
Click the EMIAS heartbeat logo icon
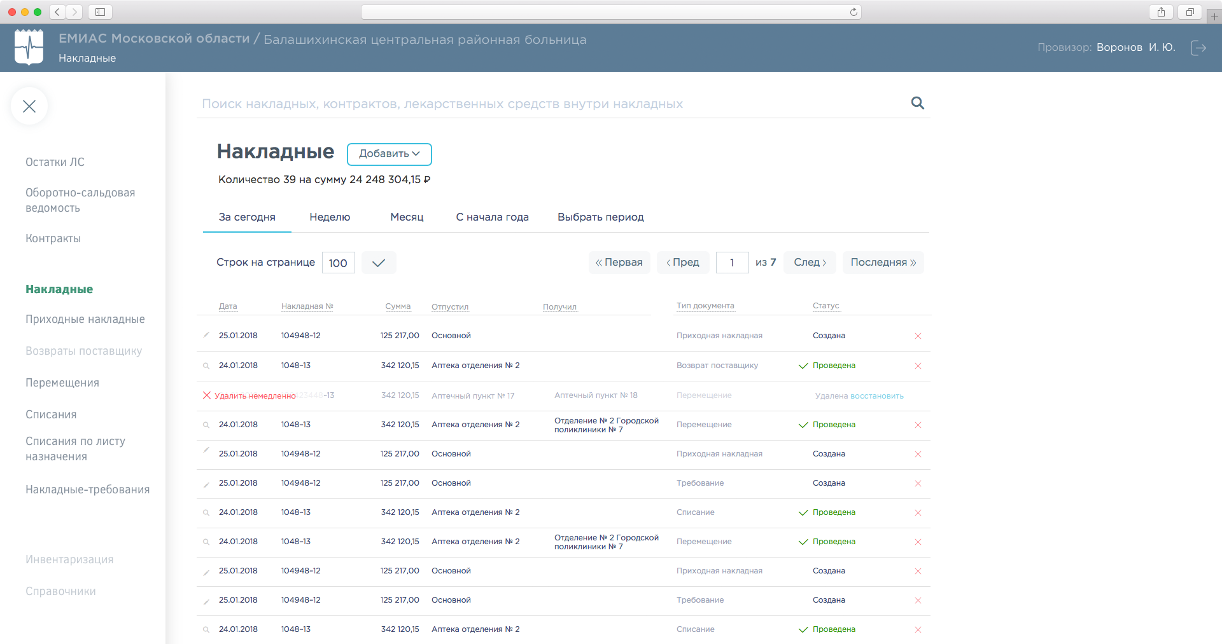point(29,47)
